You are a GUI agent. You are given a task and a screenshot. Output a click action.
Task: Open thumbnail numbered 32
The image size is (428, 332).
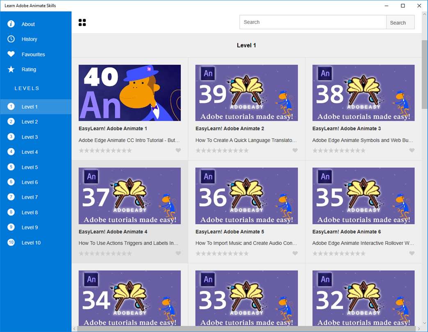[363, 298]
